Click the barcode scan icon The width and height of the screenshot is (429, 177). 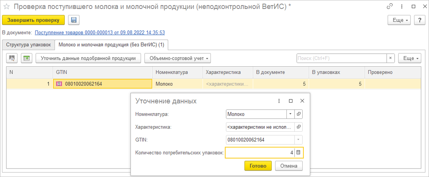(12, 58)
